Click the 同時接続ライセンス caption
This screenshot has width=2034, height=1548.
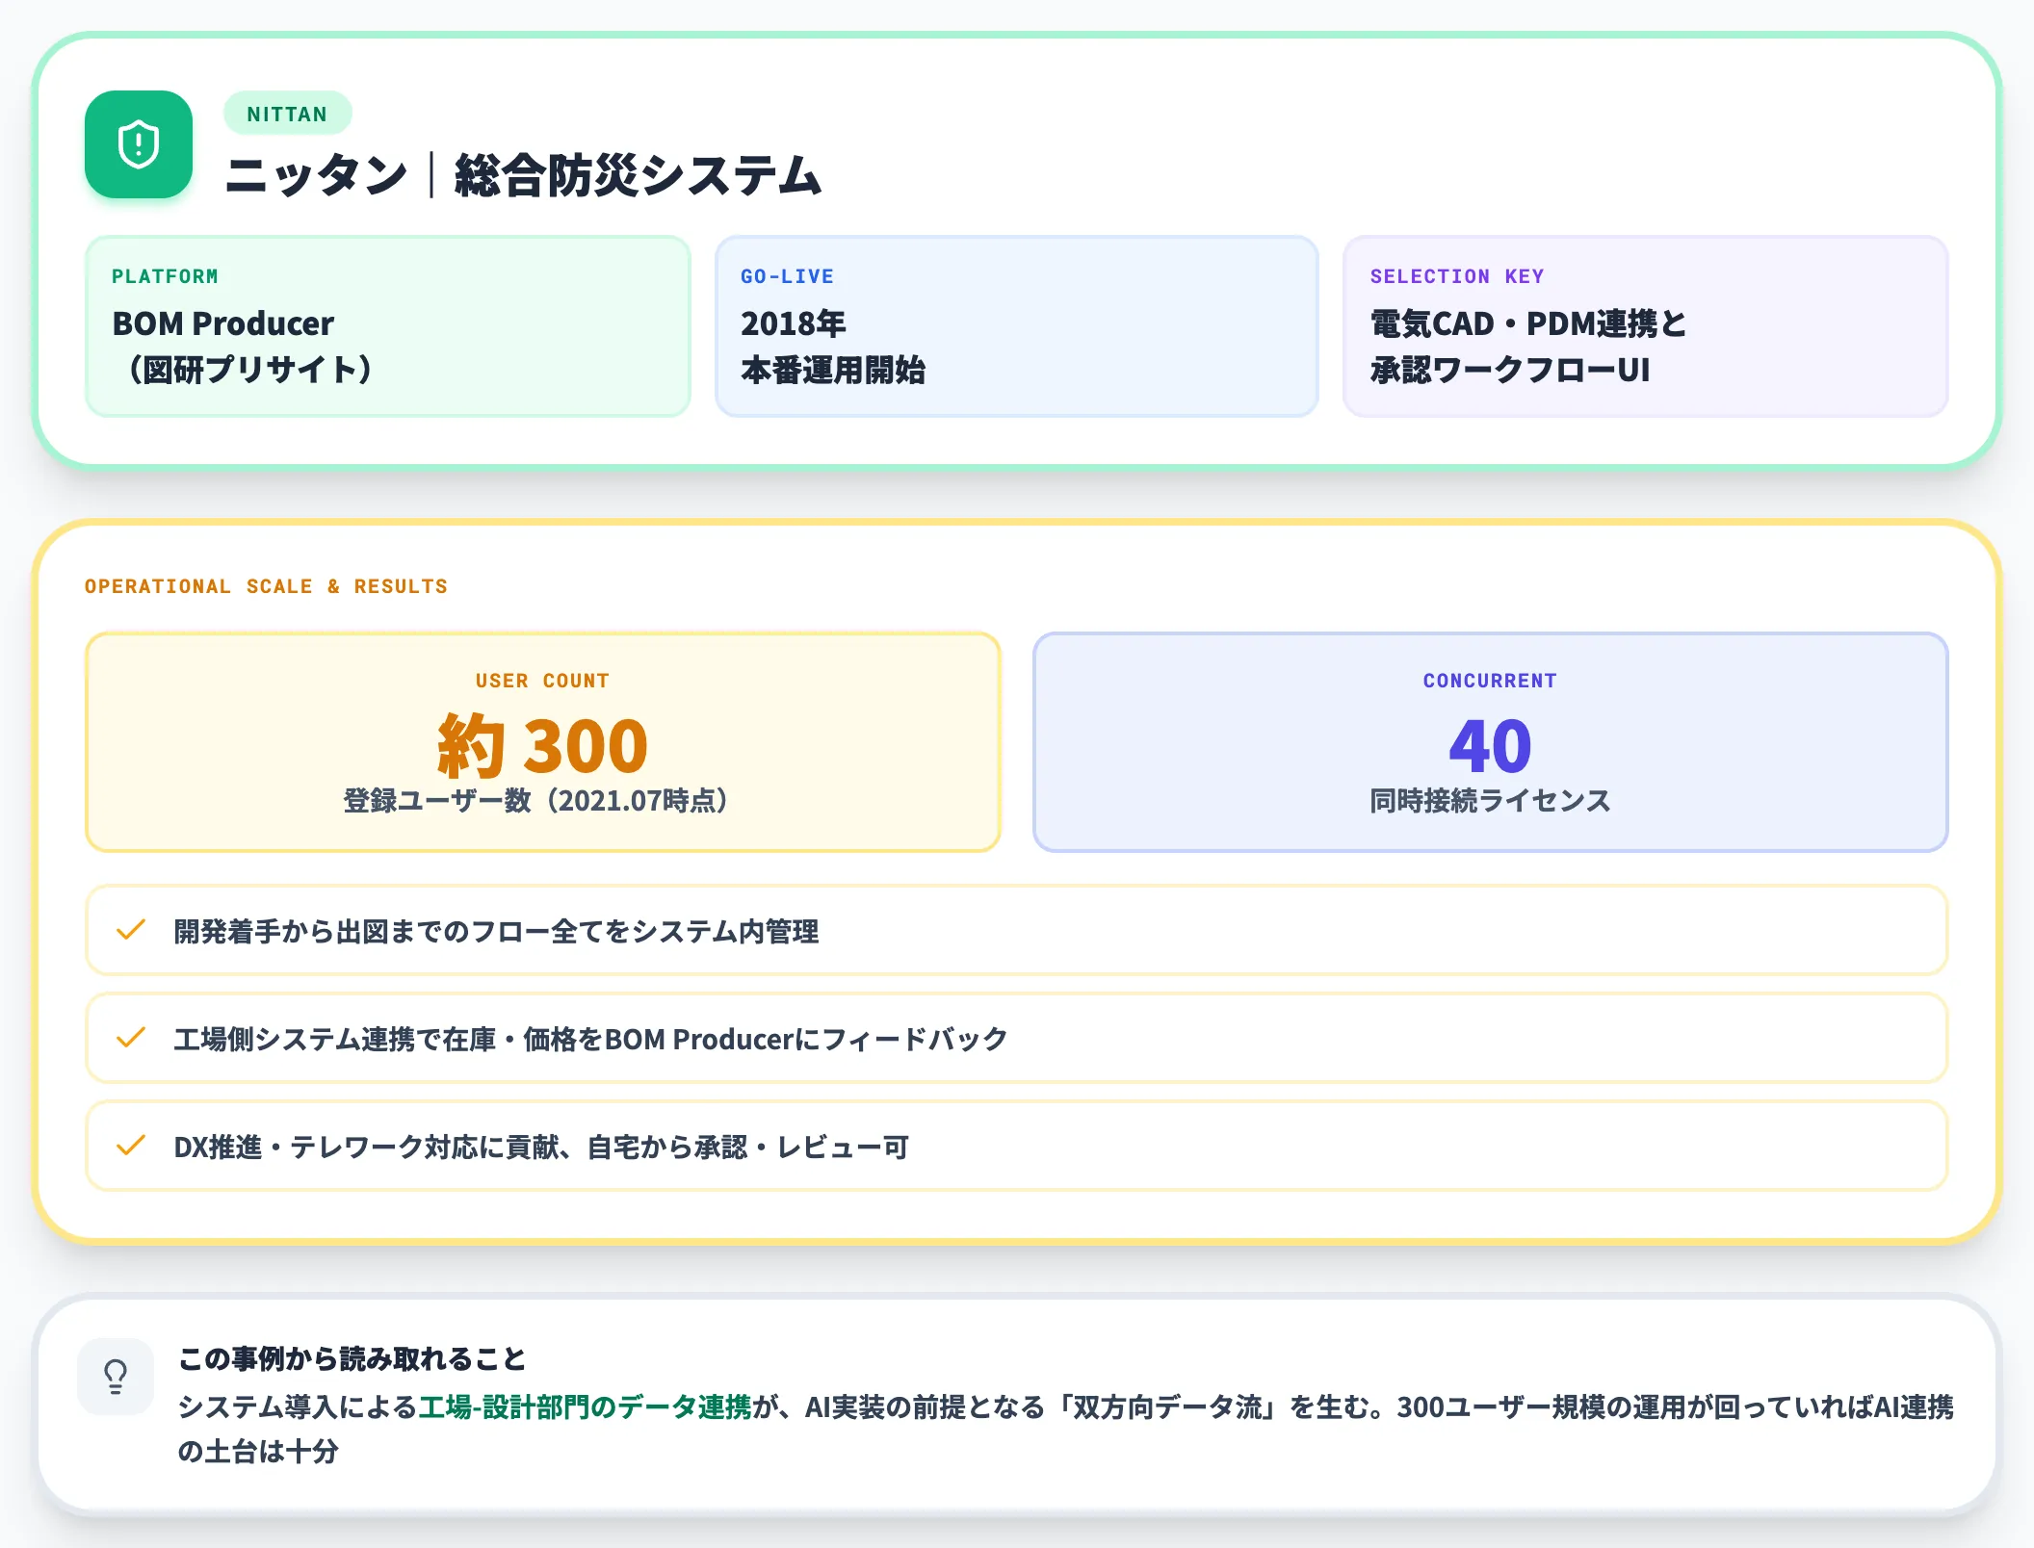click(1491, 801)
